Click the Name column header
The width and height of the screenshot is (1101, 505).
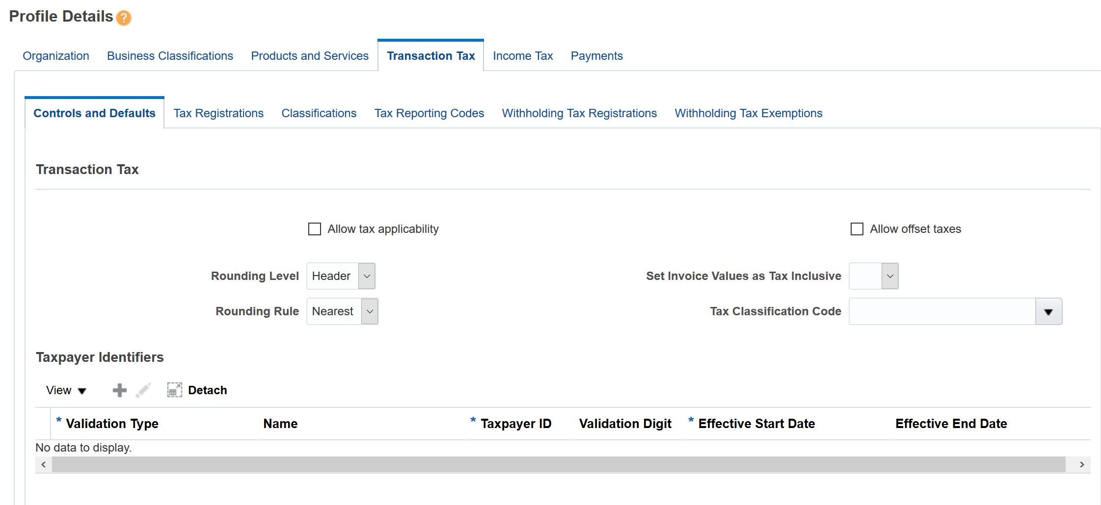click(x=280, y=424)
